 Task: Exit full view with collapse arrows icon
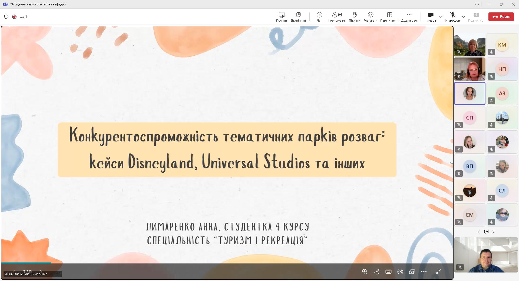(x=438, y=272)
